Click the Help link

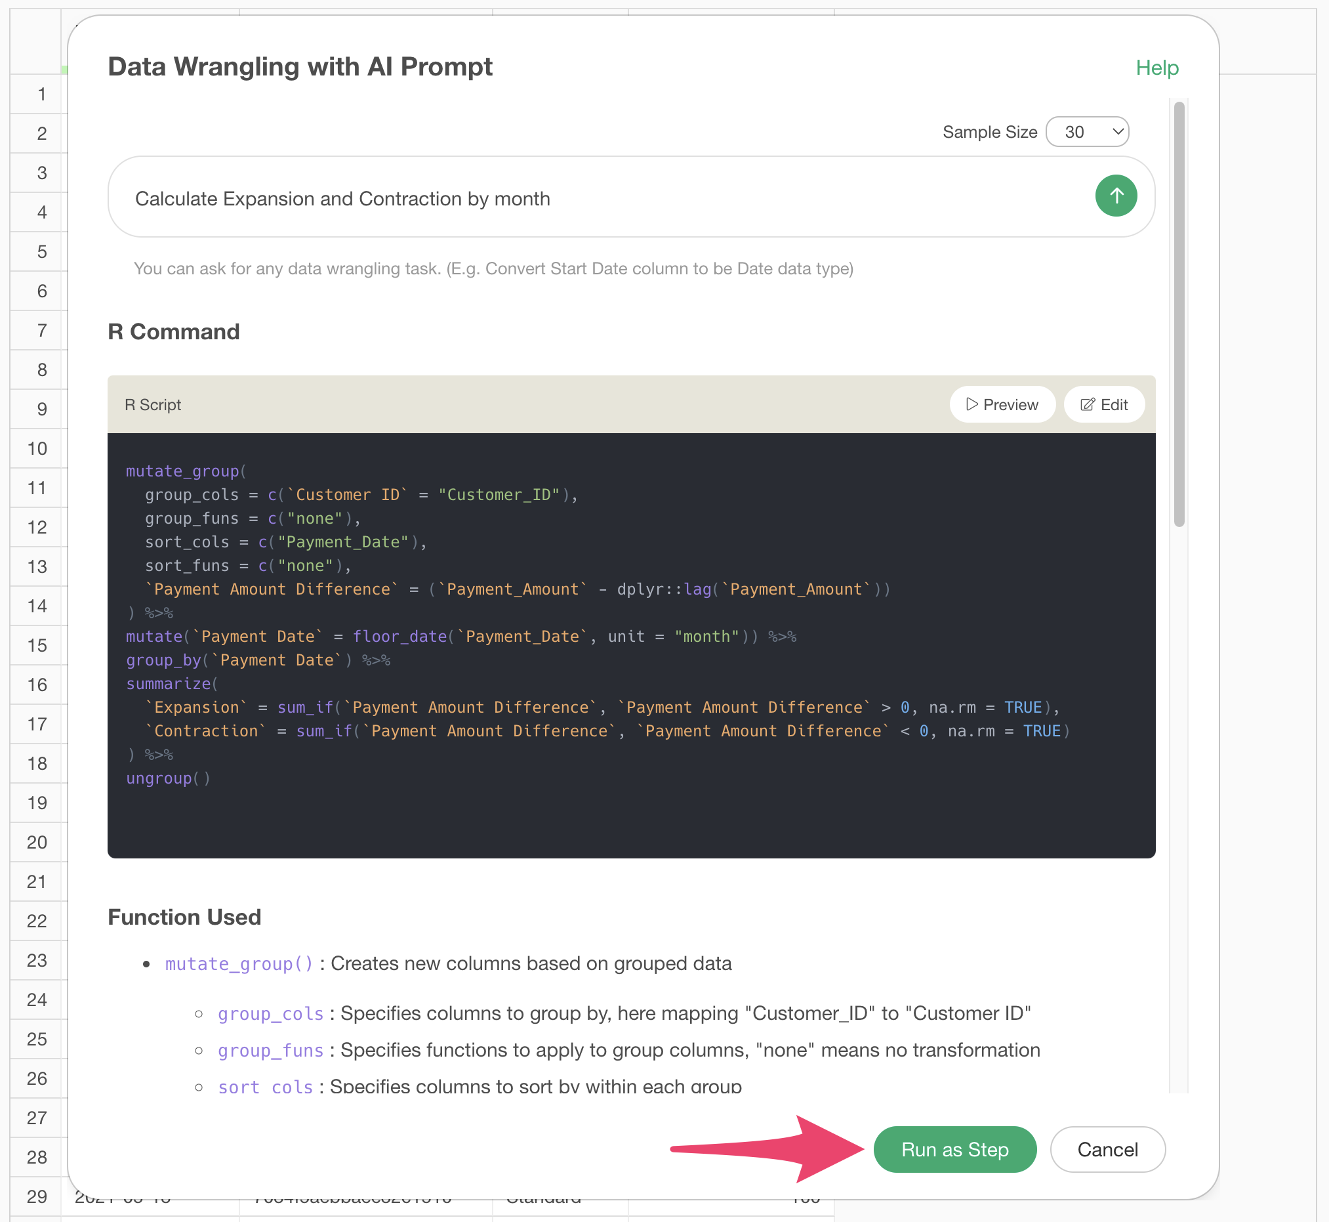[x=1156, y=68]
